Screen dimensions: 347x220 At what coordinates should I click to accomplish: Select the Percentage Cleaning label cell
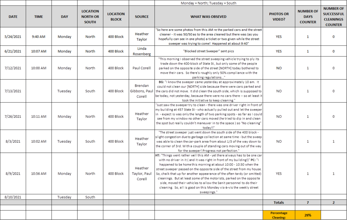[279, 215]
